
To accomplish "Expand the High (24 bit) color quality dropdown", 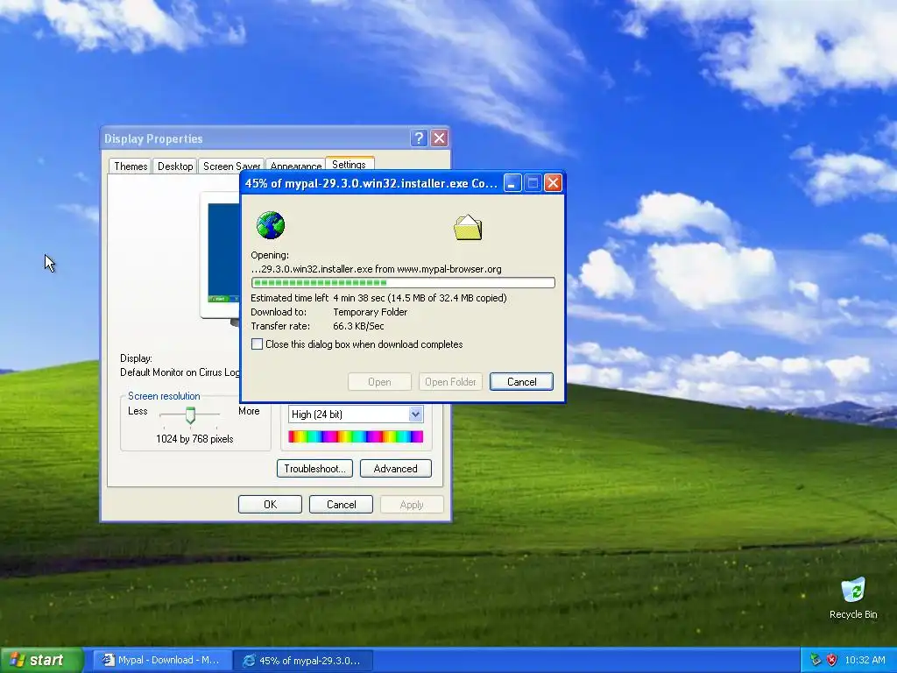I will [415, 414].
